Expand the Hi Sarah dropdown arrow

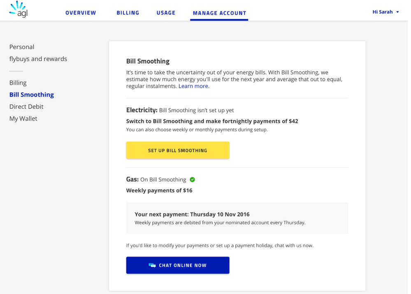397,12
